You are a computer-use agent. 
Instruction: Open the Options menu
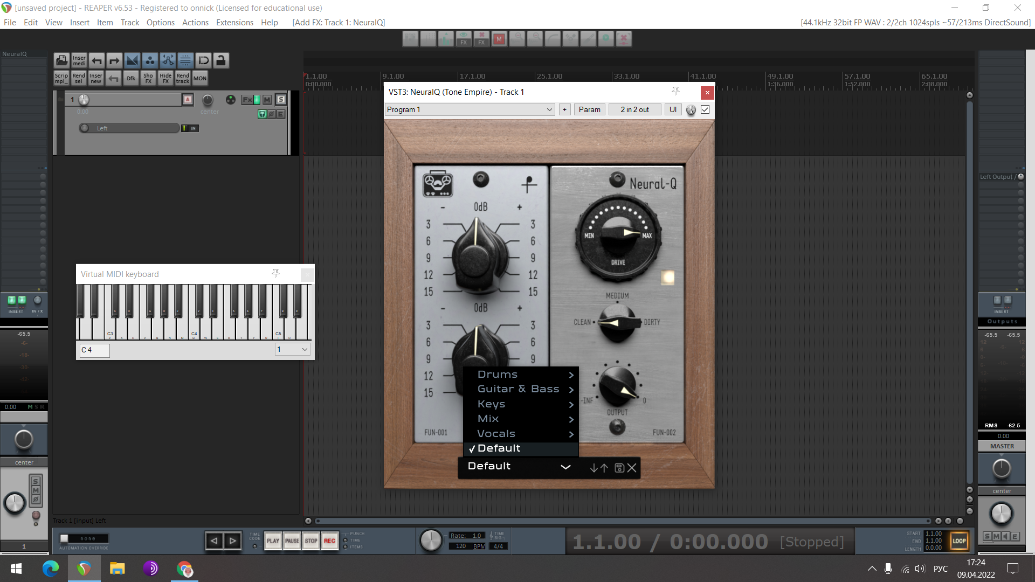pos(161,23)
